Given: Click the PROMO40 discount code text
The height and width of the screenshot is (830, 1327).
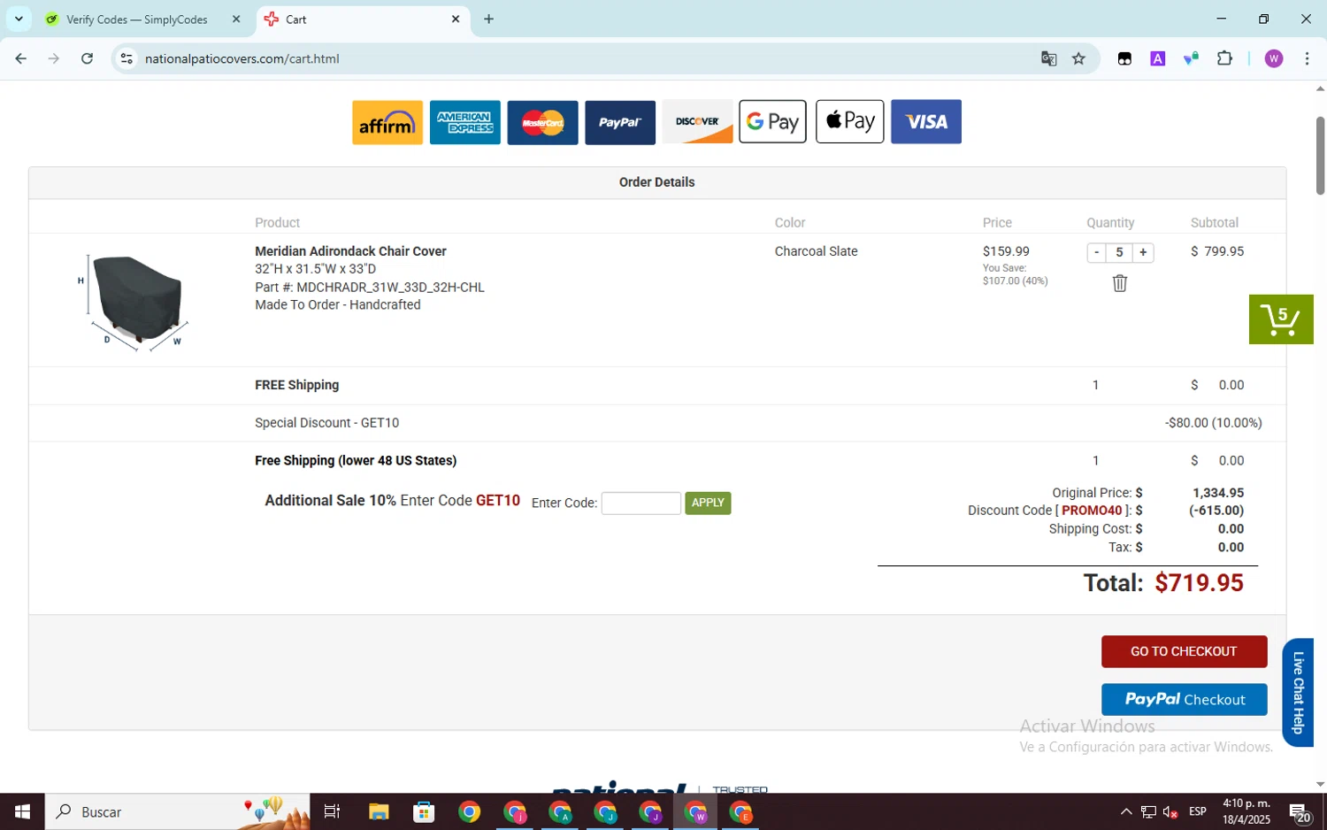Looking at the screenshot, I should (1092, 511).
